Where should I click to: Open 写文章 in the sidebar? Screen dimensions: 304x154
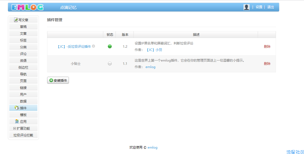(23, 20)
